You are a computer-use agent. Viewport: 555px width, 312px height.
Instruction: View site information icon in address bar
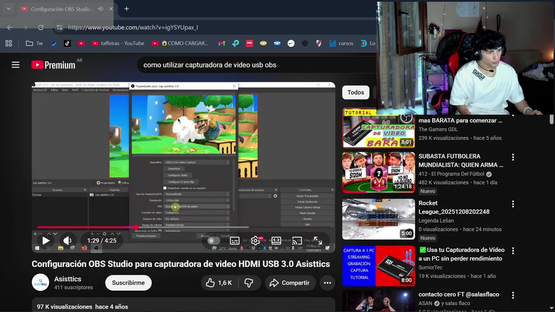point(59,27)
